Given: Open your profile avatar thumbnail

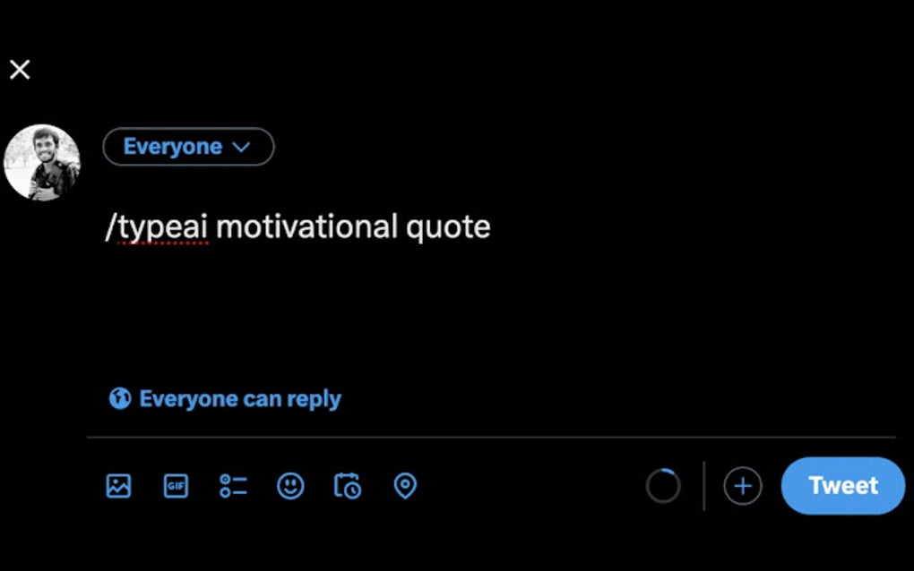Looking at the screenshot, I should 42,162.
